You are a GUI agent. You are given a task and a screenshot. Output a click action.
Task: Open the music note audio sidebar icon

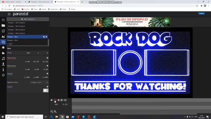pyautogui.click(x=3, y=59)
